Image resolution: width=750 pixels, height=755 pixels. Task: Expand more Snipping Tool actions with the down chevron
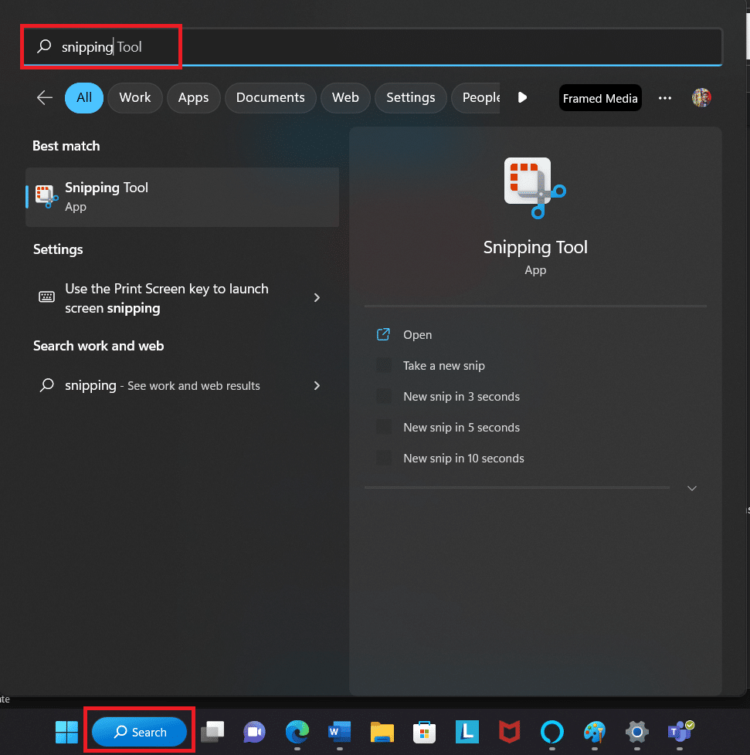(691, 488)
